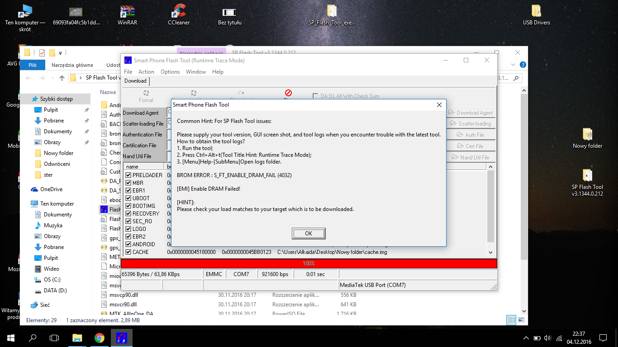This screenshot has width=618, height=347.
Task: Click the Cert File browse button
Action: click(x=471, y=146)
